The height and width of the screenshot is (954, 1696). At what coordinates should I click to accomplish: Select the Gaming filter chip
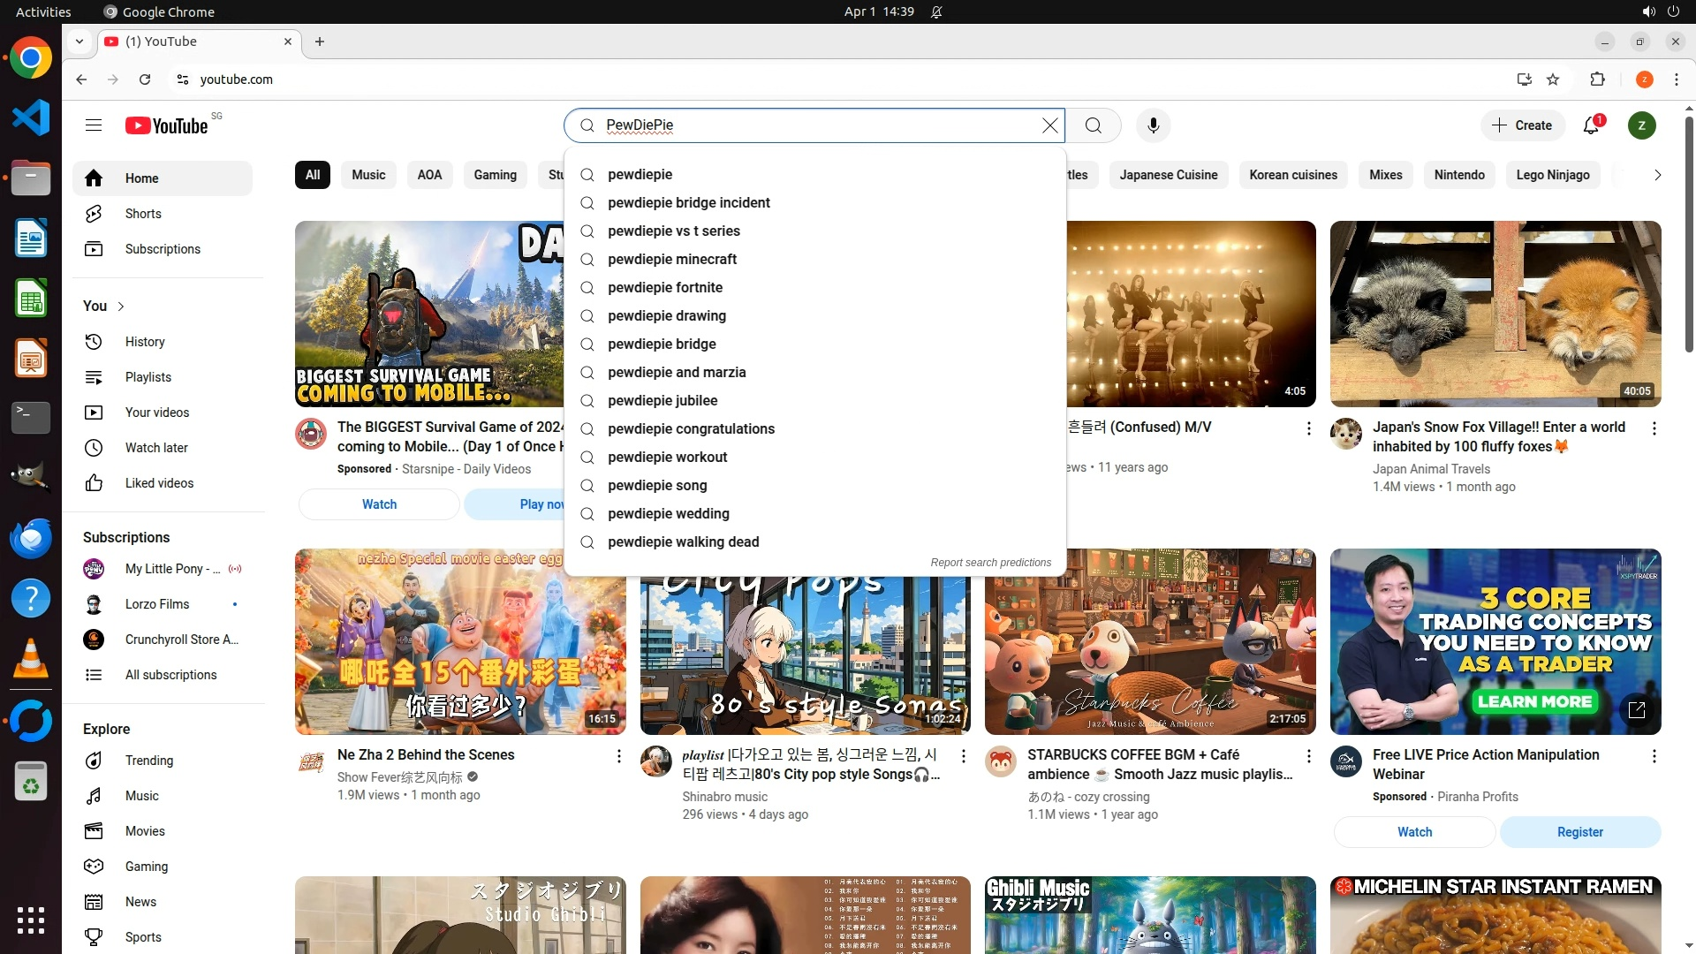(x=495, y=175)
